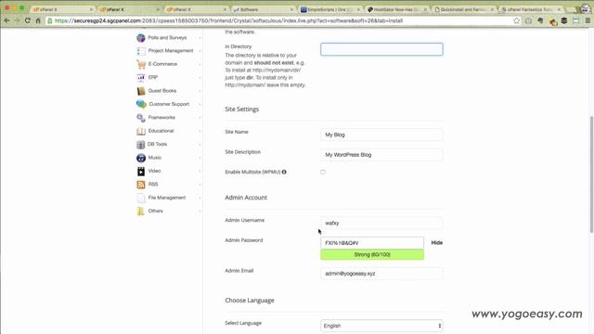
Task: Click the browser back arrow
Action: [x=6, y=20]
